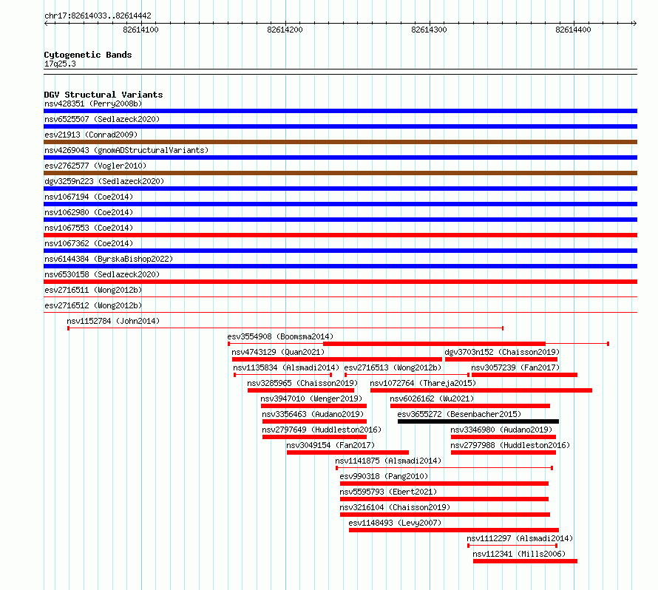Click the Cytogenetic Bands track title
The height and width of the screenshot is (590, 658).
(x=88, y=55)
